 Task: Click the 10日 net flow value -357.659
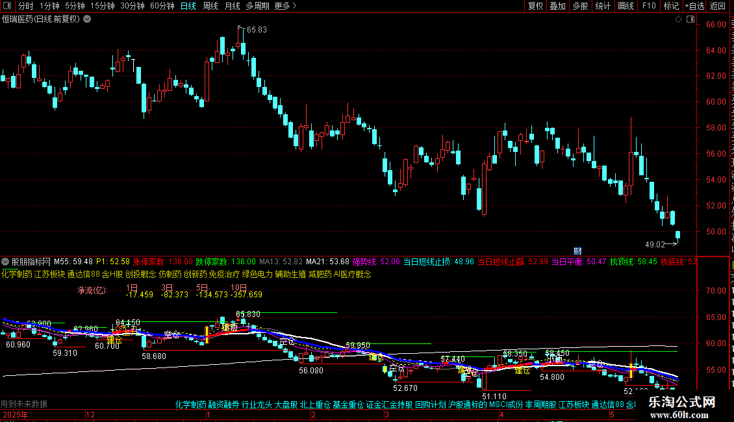246,295
